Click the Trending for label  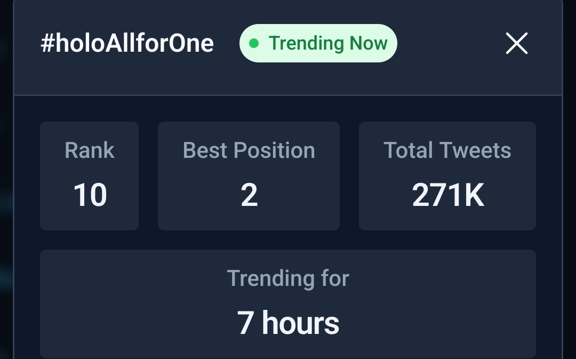click(287, 278)
